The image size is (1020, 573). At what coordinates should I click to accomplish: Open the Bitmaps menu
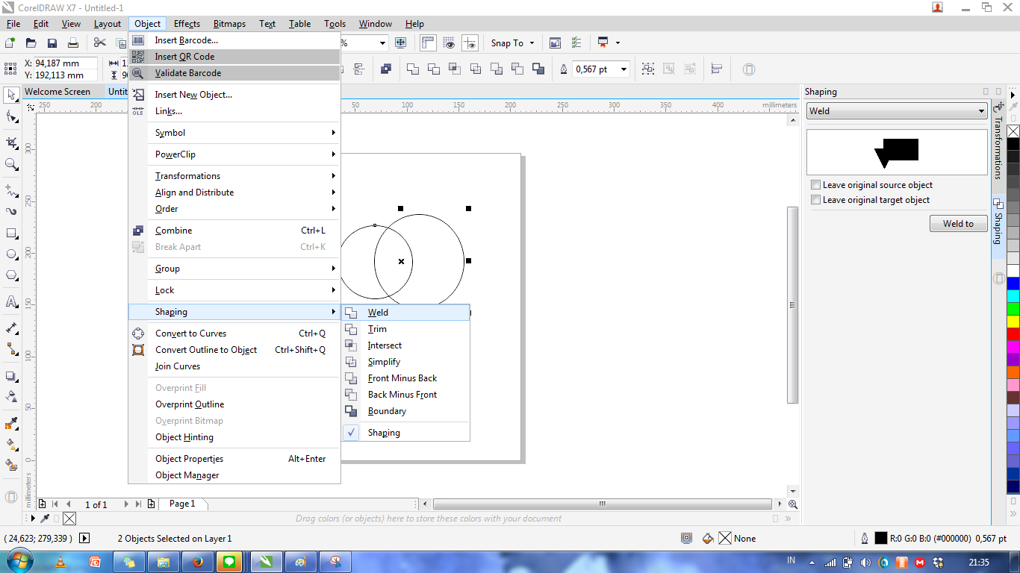point(229,23)
